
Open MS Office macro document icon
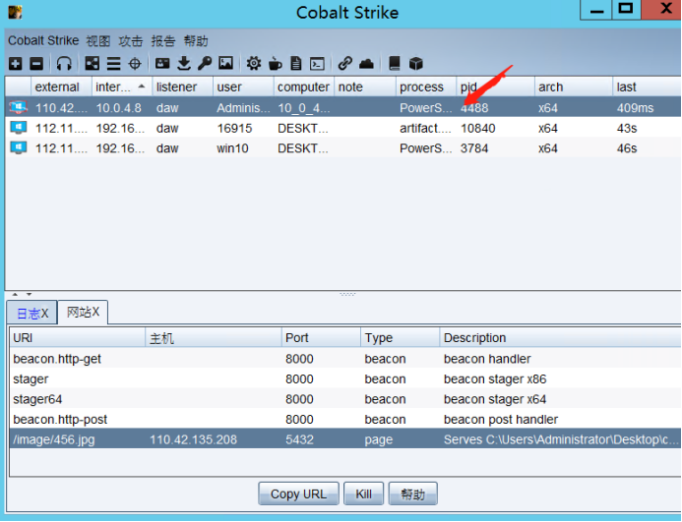(296, 64)
